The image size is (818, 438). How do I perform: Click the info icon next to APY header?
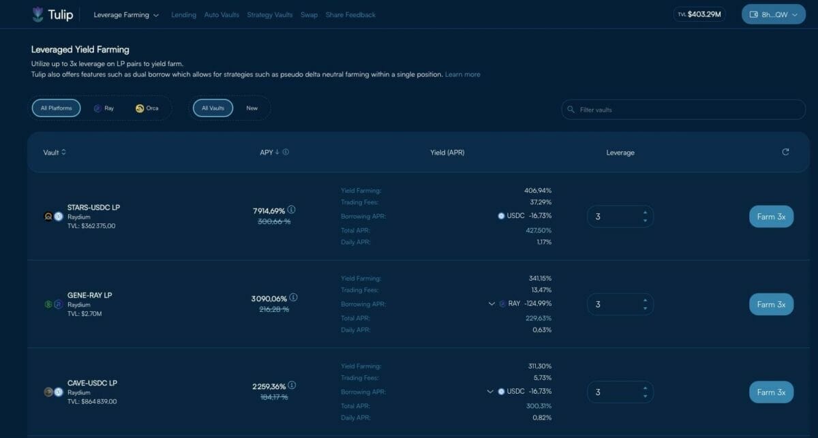[286, 152]
